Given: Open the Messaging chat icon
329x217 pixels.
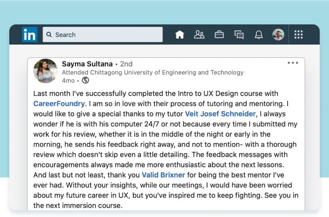Looking at the screenshot, I should (239, 34).
